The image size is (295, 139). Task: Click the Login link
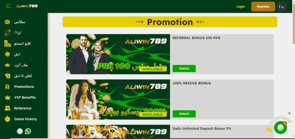[241, 6]
